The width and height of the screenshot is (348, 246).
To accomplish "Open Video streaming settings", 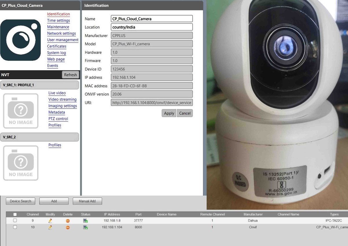I will (62, 99).
